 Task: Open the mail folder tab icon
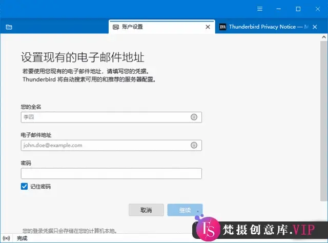[9, 27]
